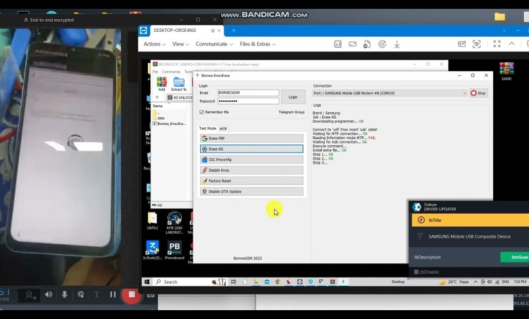
Task: Pause recording in recorder bar
Action: coord(113,295)
